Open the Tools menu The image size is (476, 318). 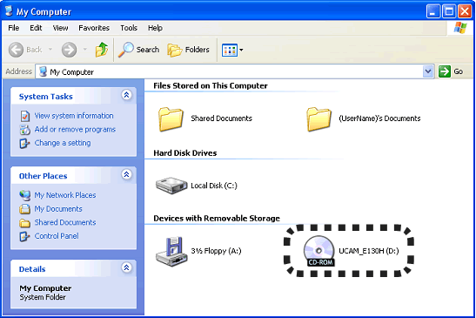coord(129,28)
